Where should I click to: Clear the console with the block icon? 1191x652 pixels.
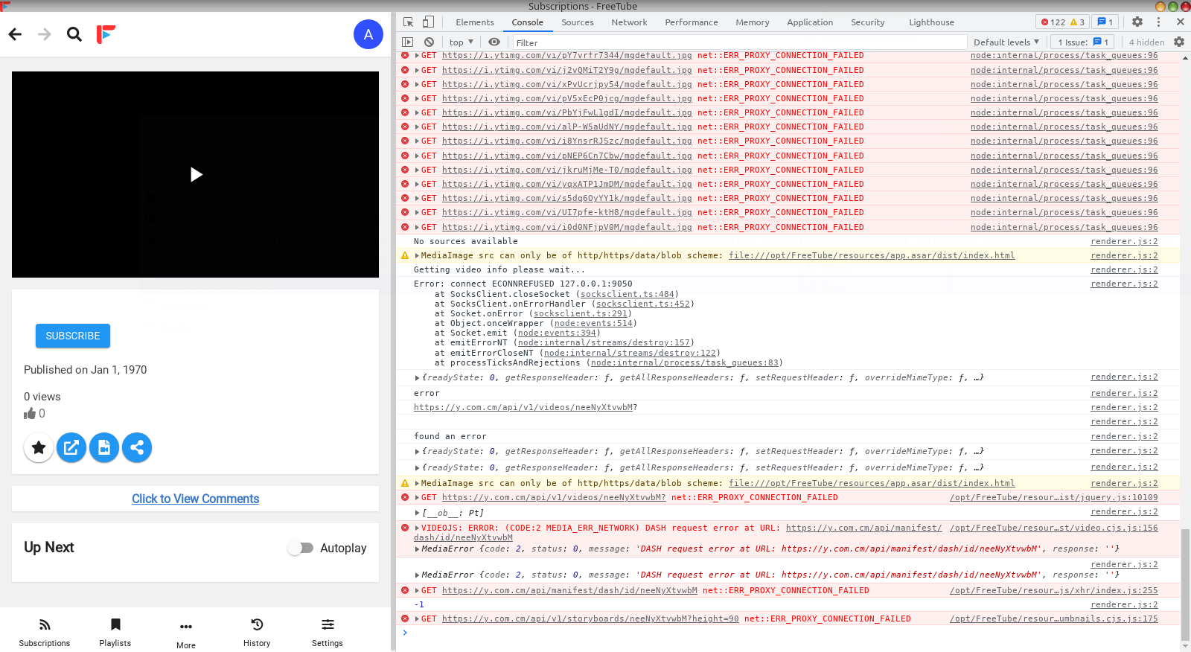click(429, 42)
